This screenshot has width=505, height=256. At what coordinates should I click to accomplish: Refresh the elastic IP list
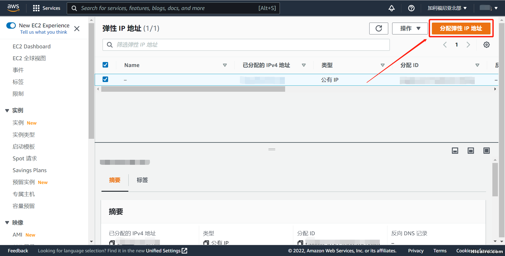(379, 28)
